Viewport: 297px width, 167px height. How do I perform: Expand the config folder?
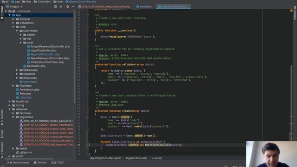click(x=9, y=105)
